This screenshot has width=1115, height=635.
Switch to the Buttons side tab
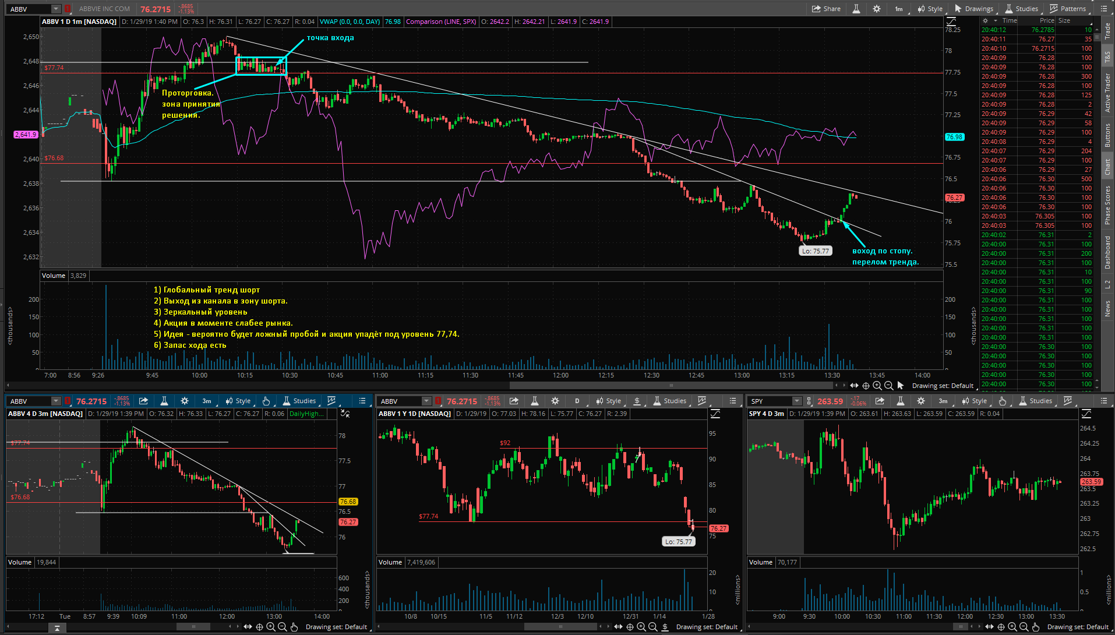[x=1107, y=135]
